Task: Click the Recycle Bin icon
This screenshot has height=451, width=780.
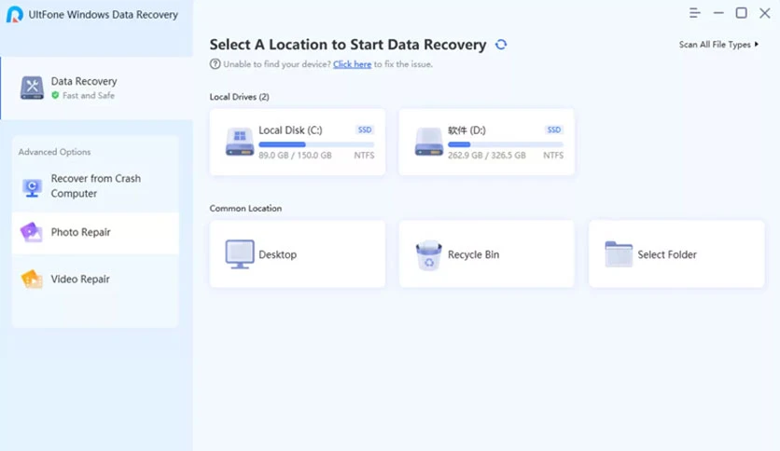Action: pyautogui.click(x=429, y=255)
